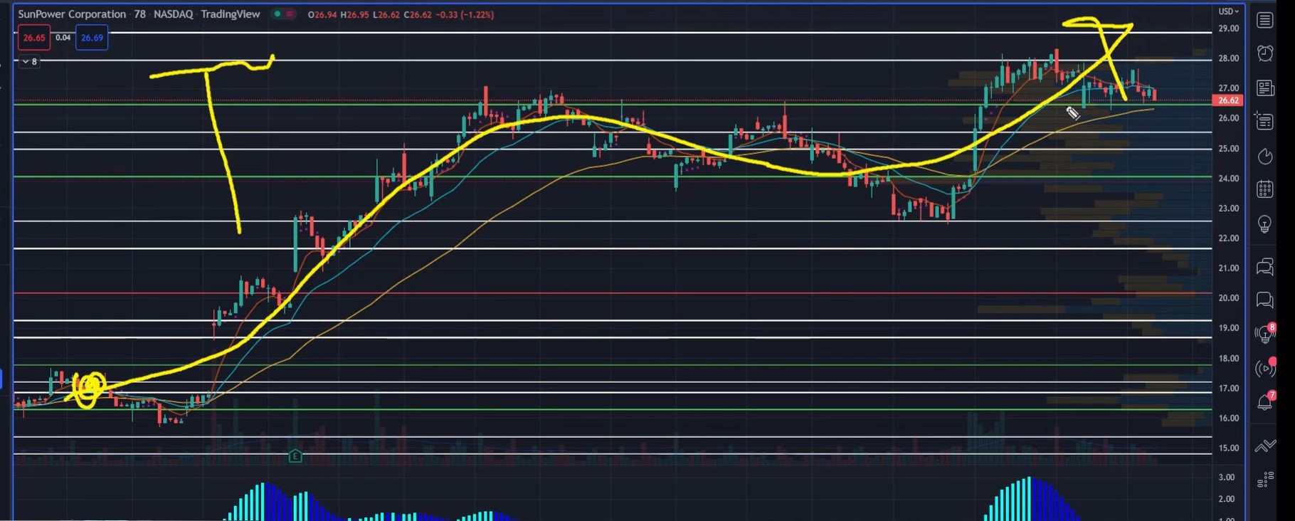Click the 26.69 buy price button
The height and width of the screenshot is (521, 1295).
pyautogui.click(x=92, y=38)
